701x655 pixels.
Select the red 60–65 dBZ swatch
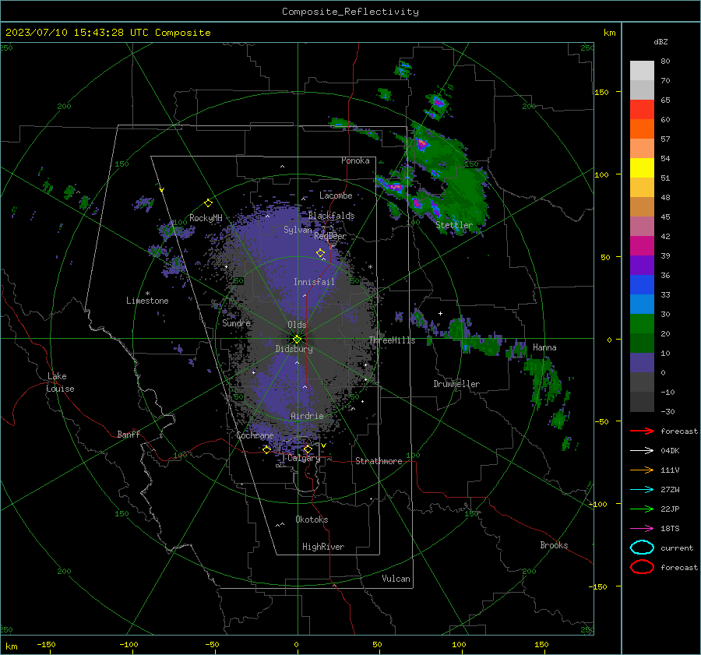tap(642, 110)
